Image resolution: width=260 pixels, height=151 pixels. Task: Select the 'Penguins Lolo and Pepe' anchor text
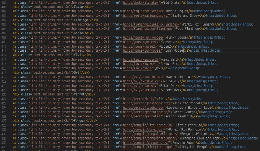201,138
